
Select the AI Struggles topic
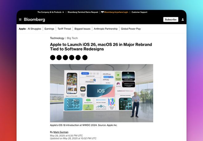pyautogui.click(x=34, y=29)
